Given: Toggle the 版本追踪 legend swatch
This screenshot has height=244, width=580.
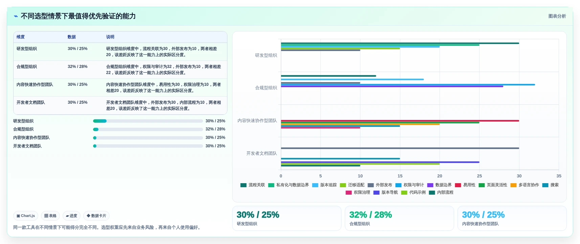Looking at the screenshot, I should pyautogui.click(x=315, y=185).
